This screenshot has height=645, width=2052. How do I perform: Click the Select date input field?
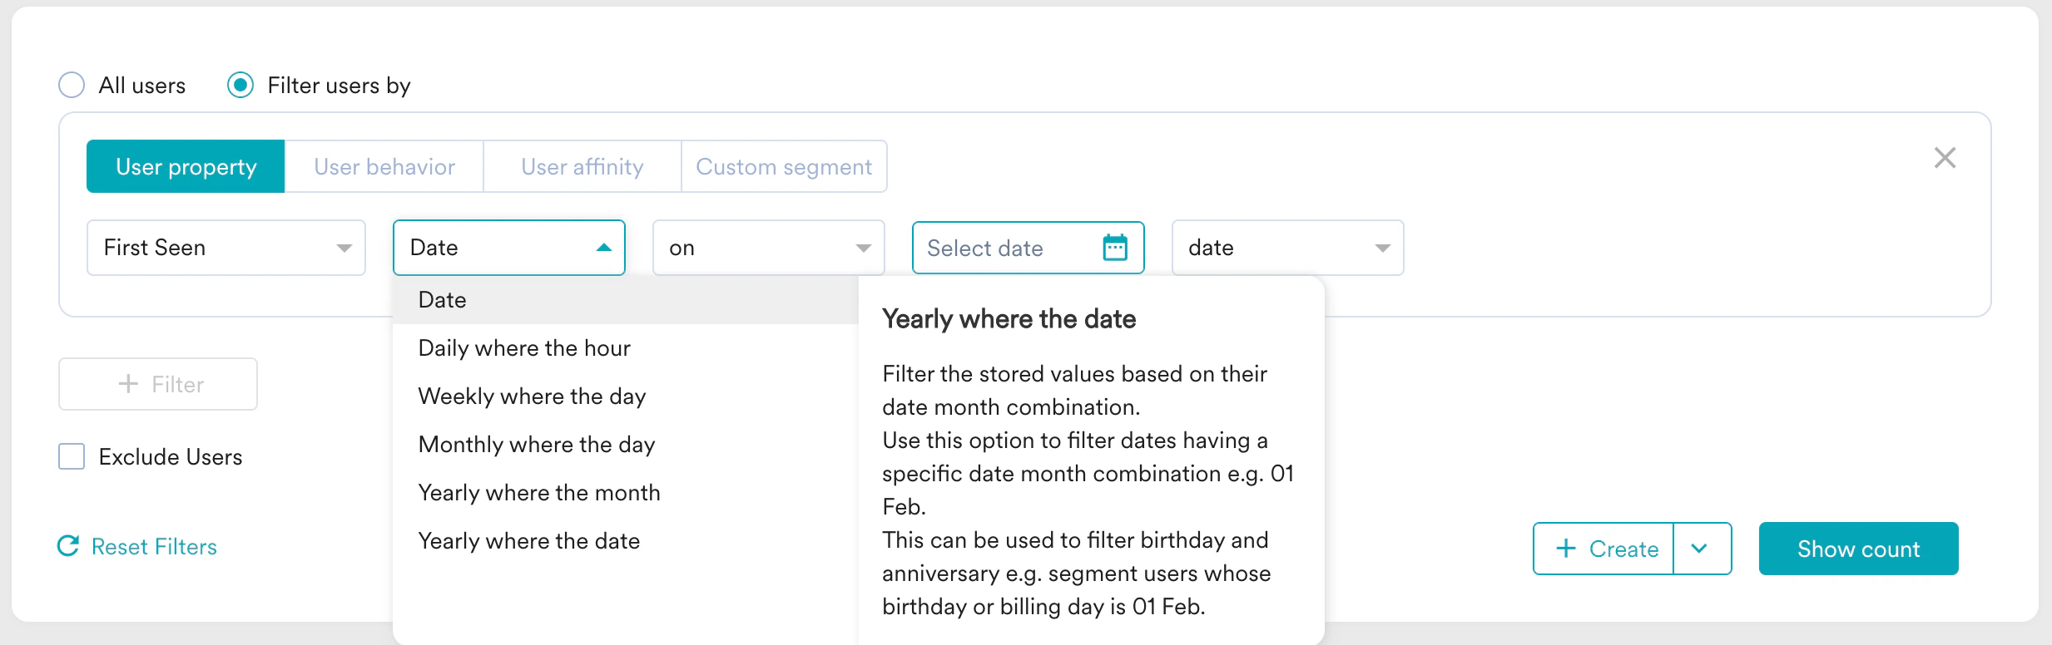999,248
